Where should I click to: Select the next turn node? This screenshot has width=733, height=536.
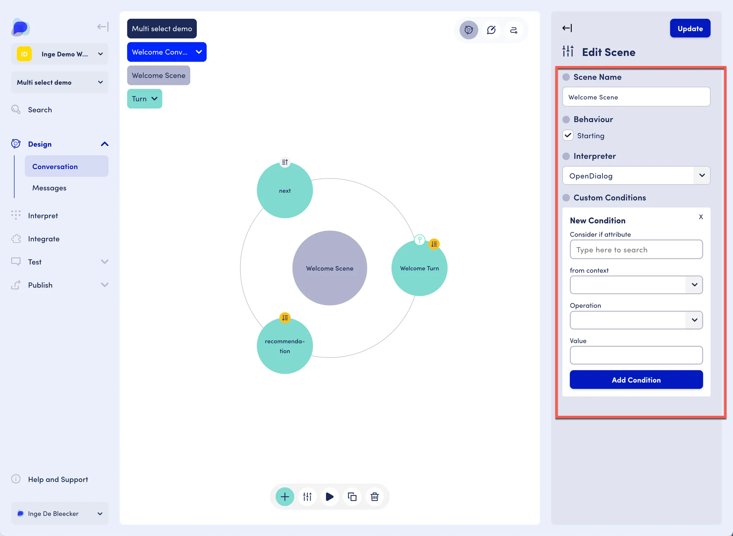click(x=285, y=190)
